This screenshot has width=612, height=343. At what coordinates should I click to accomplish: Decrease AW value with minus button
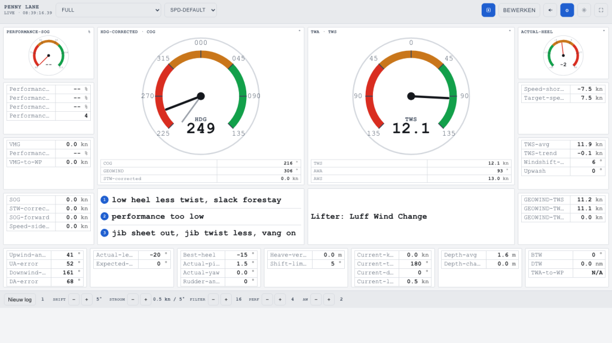tap(316, 299)
